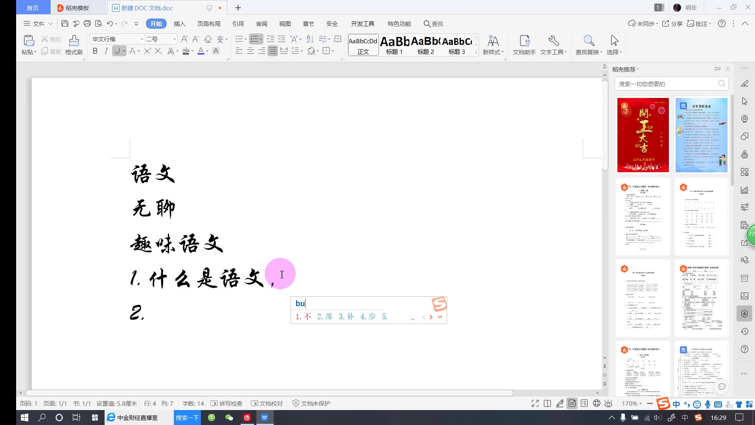The width and height of the screenshot is (755, 425).
Task: Switch to the 插入 ribbon tab
Action: point(179,24)
